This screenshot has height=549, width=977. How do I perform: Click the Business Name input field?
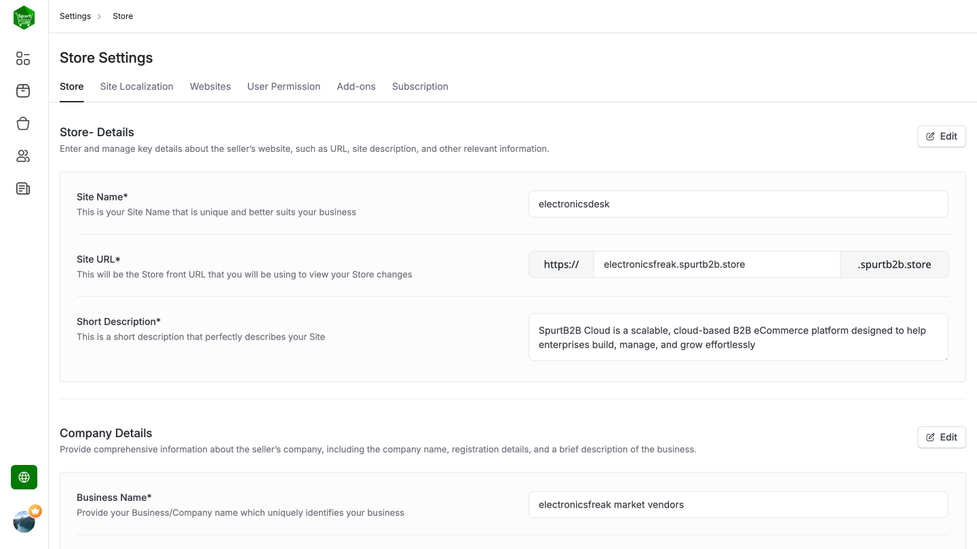click(738, 504)
